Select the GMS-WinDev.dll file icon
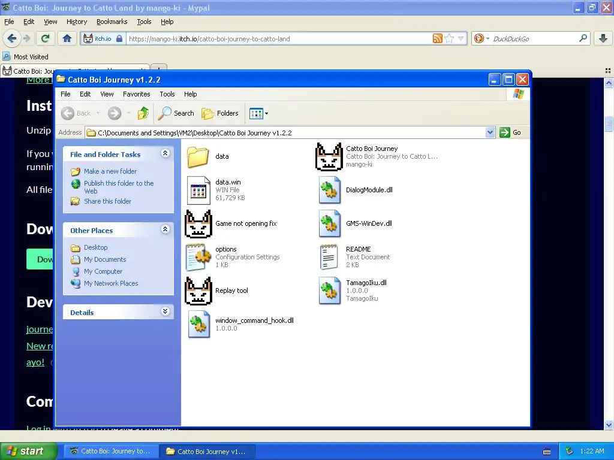This screenshot has width=614, height=460. click(x=329, y=224)
